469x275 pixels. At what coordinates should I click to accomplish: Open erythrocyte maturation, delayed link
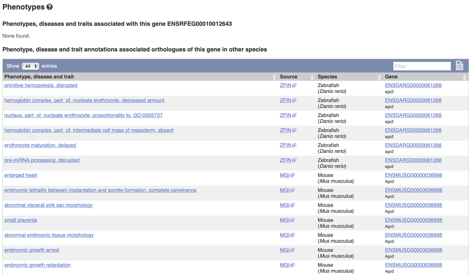click(x=40, y=145)
